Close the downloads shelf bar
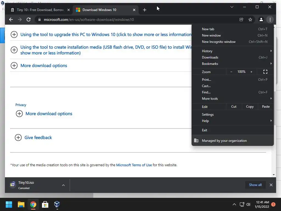281x211 pixels. pyautogui.click(x=271, y=185)
